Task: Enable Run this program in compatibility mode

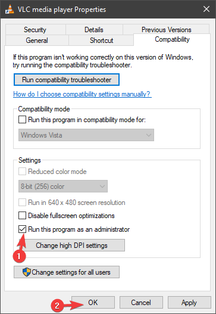Action: pos(22,120)
